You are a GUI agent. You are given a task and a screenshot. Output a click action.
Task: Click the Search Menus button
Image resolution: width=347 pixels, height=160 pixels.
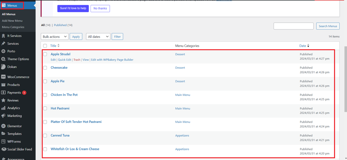click(x=328, y=26)
